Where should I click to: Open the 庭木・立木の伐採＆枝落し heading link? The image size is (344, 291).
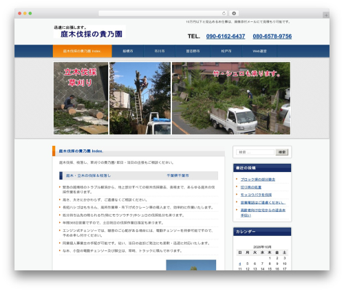pos(88,175)
